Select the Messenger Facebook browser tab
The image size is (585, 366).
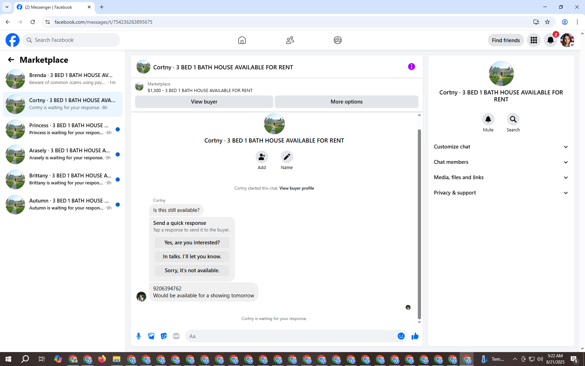(54, 7)
